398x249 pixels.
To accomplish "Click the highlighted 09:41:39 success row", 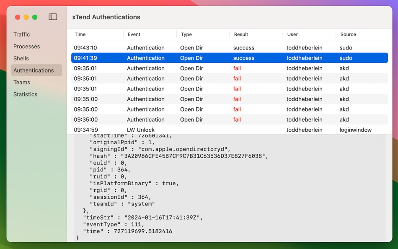I will [189, 58].
